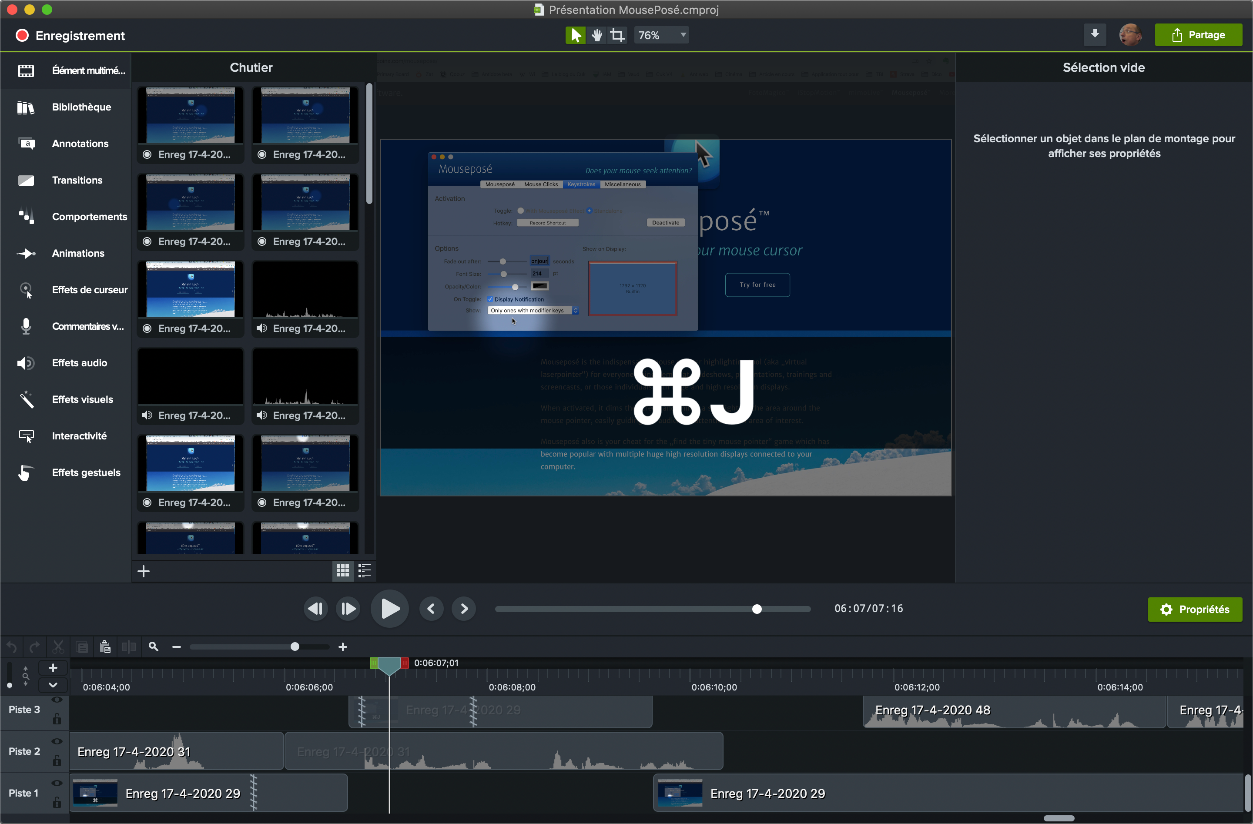1253x824 pixels.
Task: Open the canvas zoom 76% dropdown
Action: 661,35
